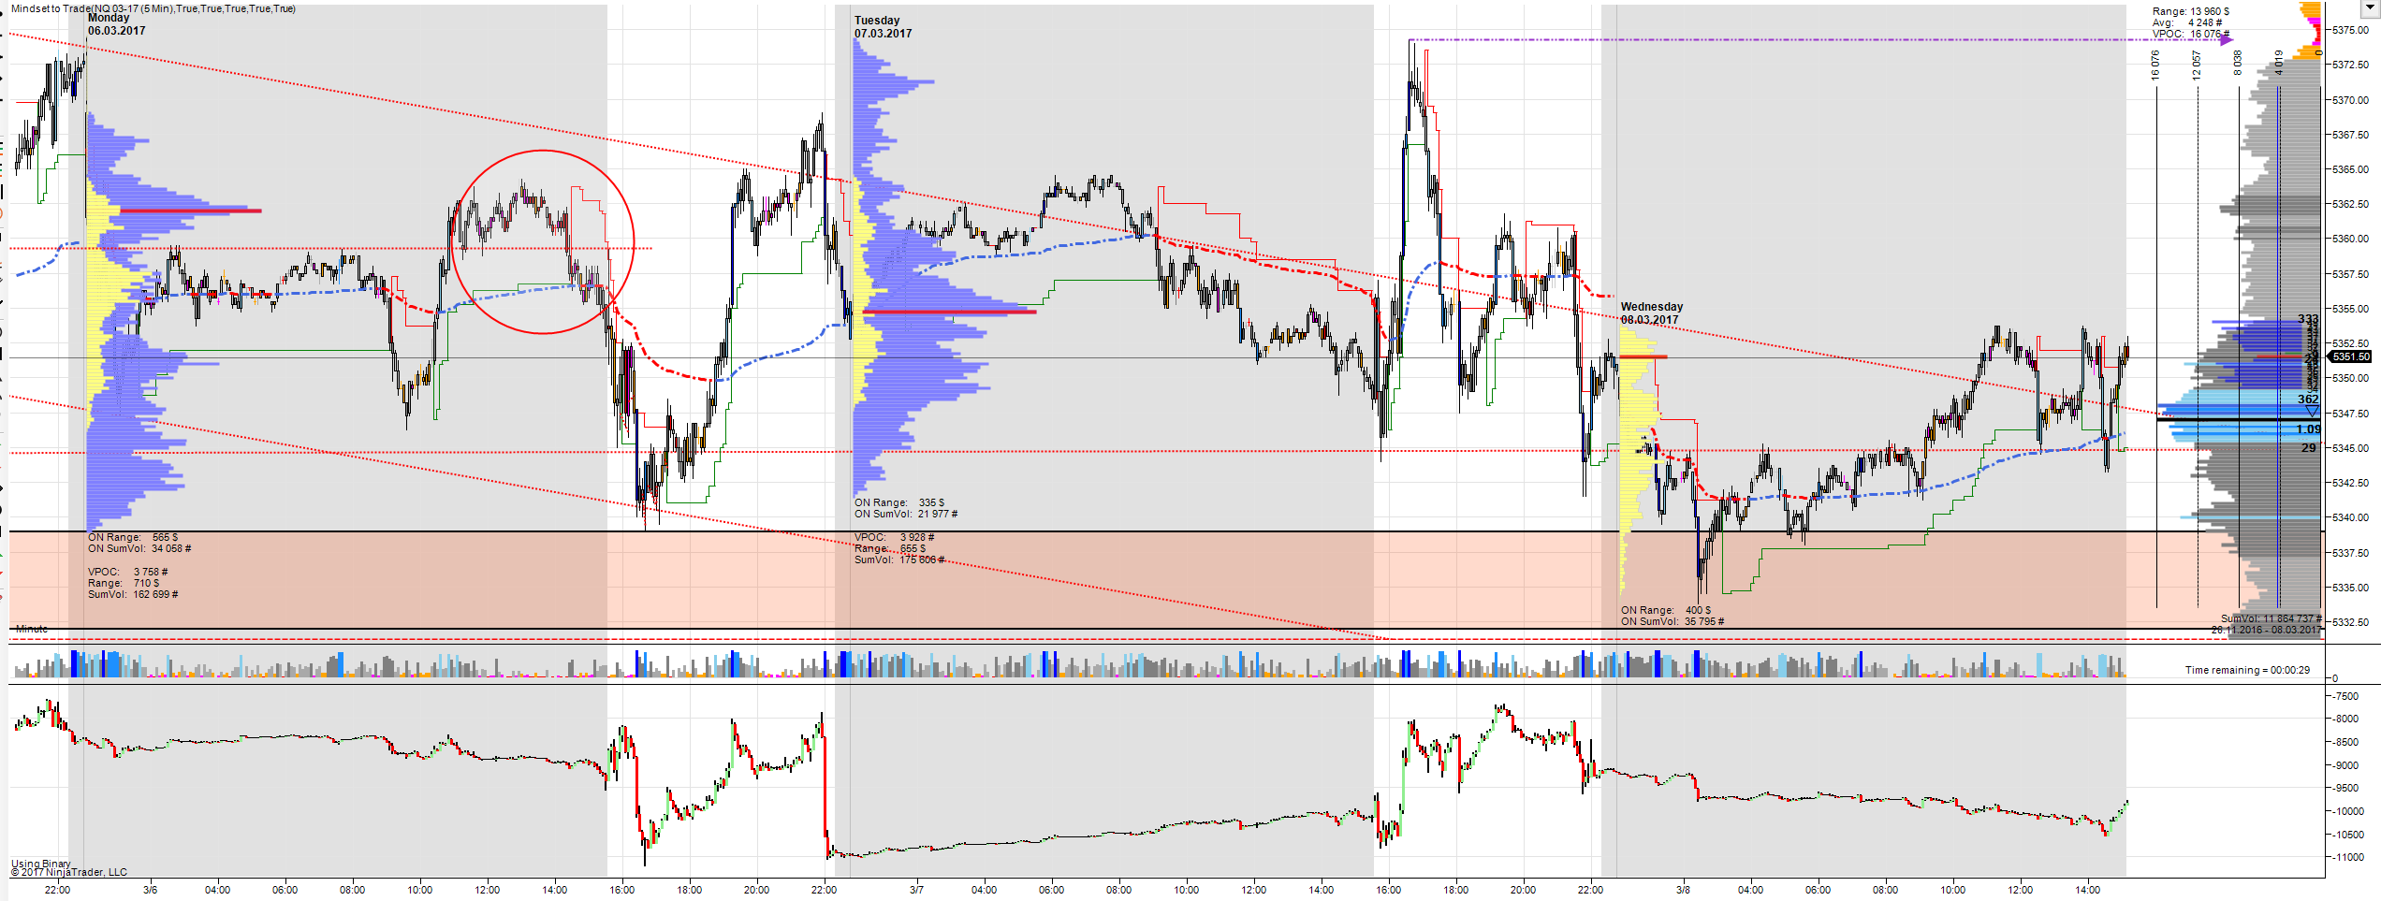Click the '© 2017 NinjaTrader, LLC' copyright text
Viewport: 2381px width, 901px height.
tap(69, 872)
